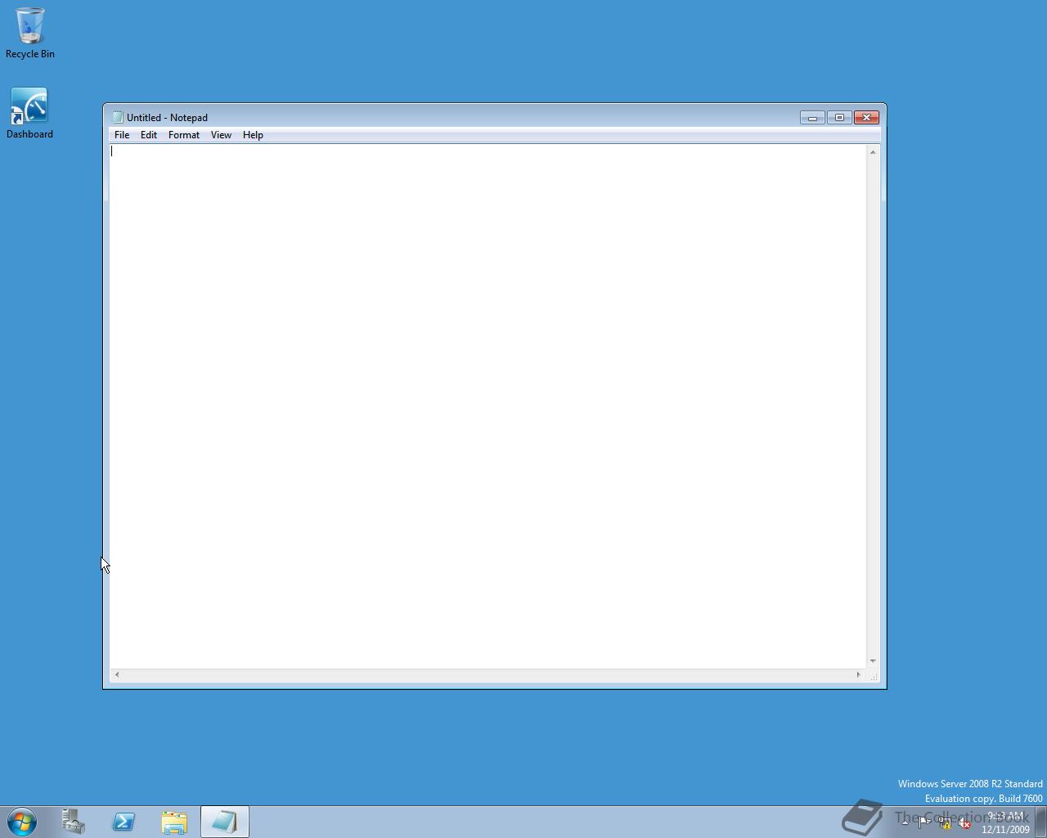The width and height of the screenshot is (1047, 838).
Task: Click the horizontal scrollbar left arrow
Action: (x=117, y=674)
